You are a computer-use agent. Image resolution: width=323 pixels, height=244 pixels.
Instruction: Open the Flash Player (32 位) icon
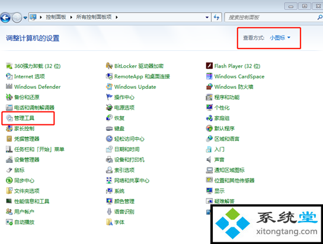(x=209, y=66)
